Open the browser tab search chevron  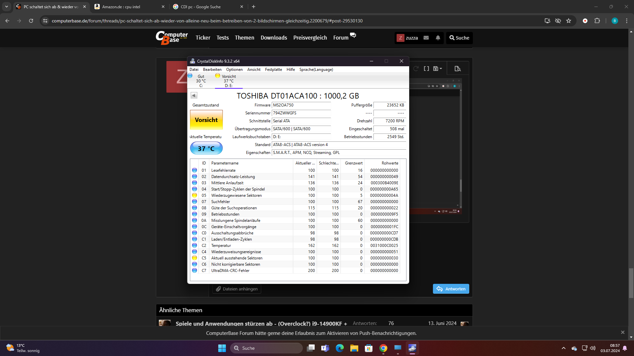pos(7,7)
